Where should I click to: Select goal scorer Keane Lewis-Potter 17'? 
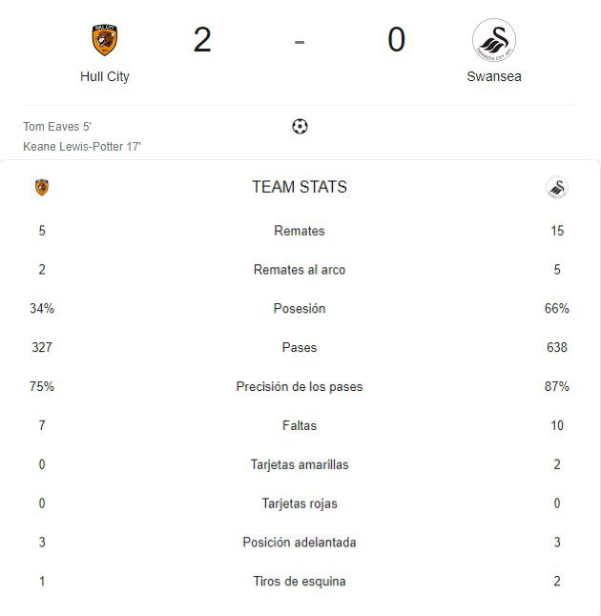[82, 147]
